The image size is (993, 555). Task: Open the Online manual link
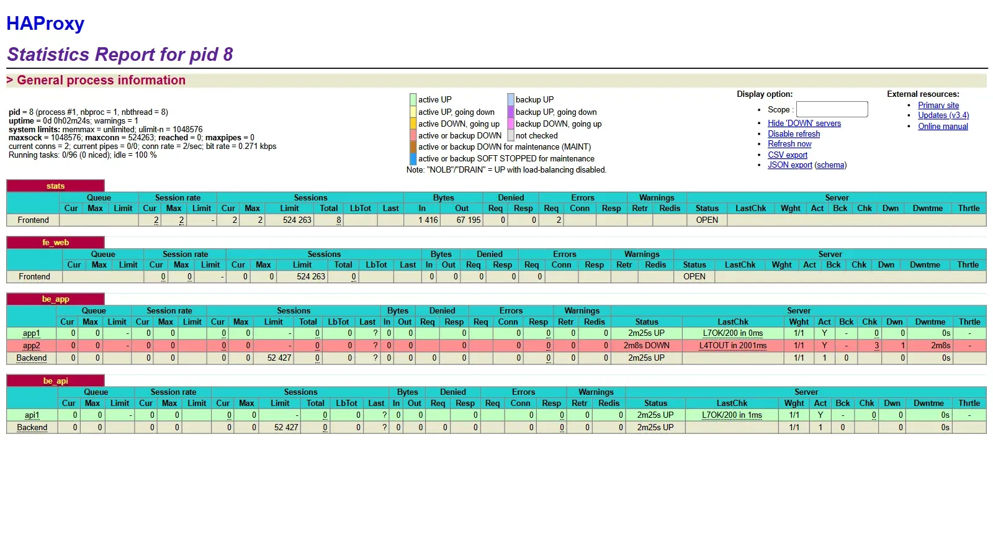[x=942, y=126]
